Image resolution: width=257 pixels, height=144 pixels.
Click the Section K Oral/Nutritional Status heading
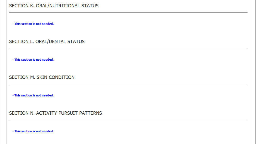point(54,6)
